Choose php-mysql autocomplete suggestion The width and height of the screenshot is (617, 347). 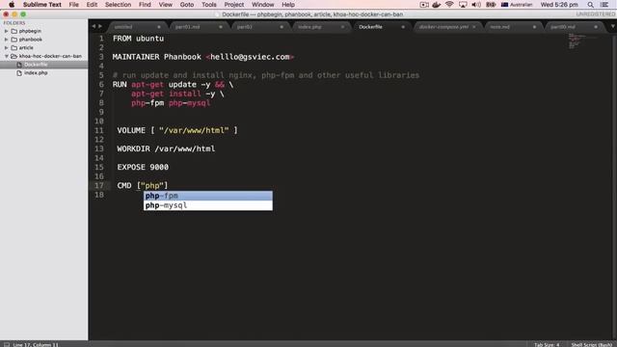208,205
